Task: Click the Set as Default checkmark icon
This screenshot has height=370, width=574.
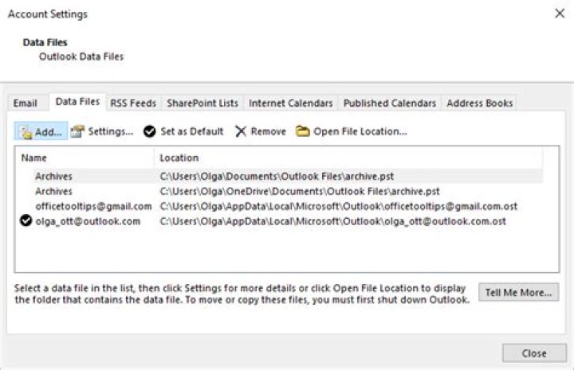Action: (x=149, y=131)
